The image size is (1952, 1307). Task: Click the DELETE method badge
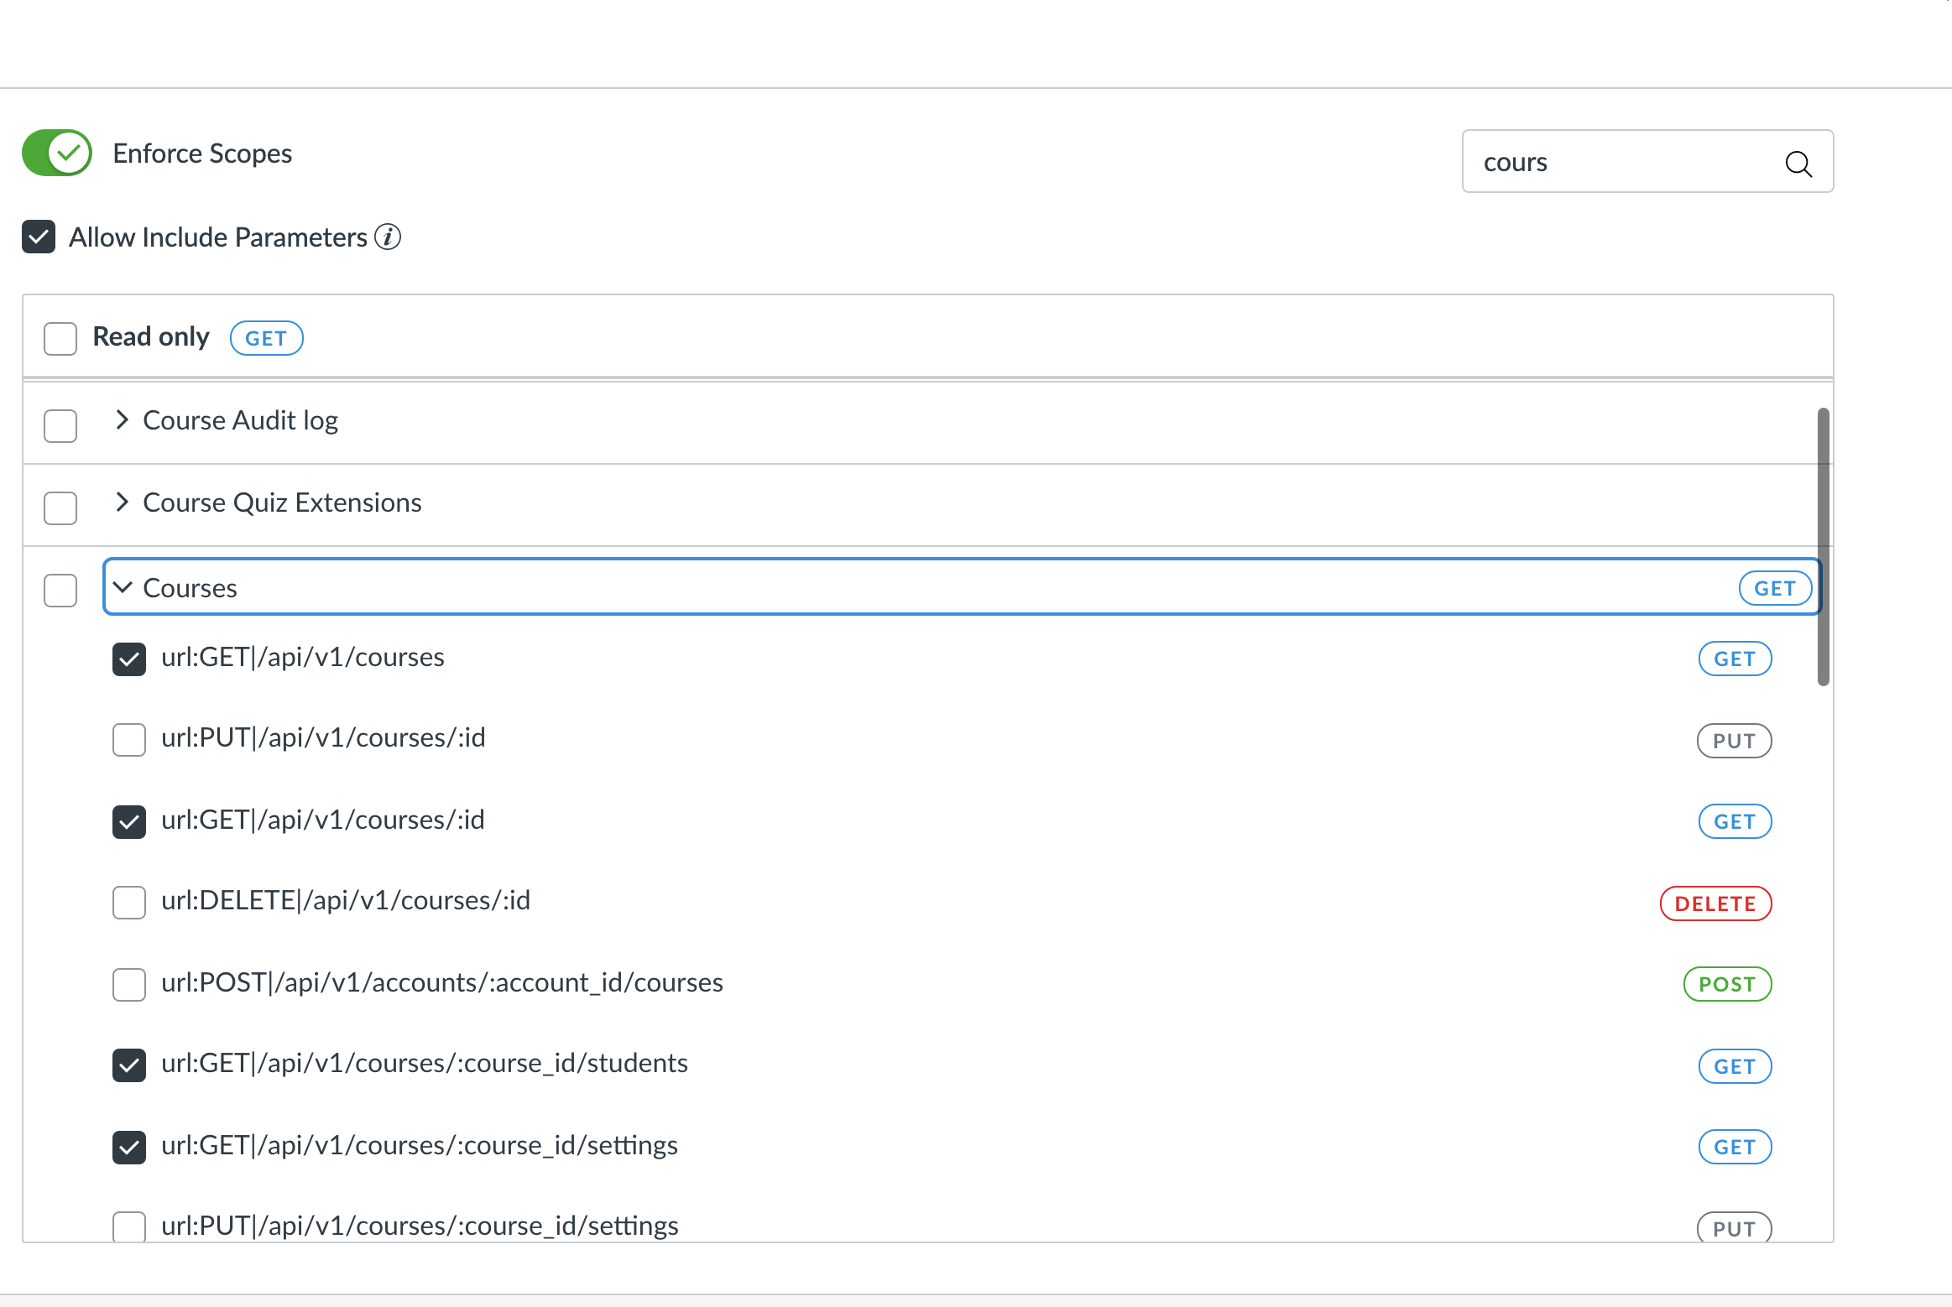[1715, 903]
